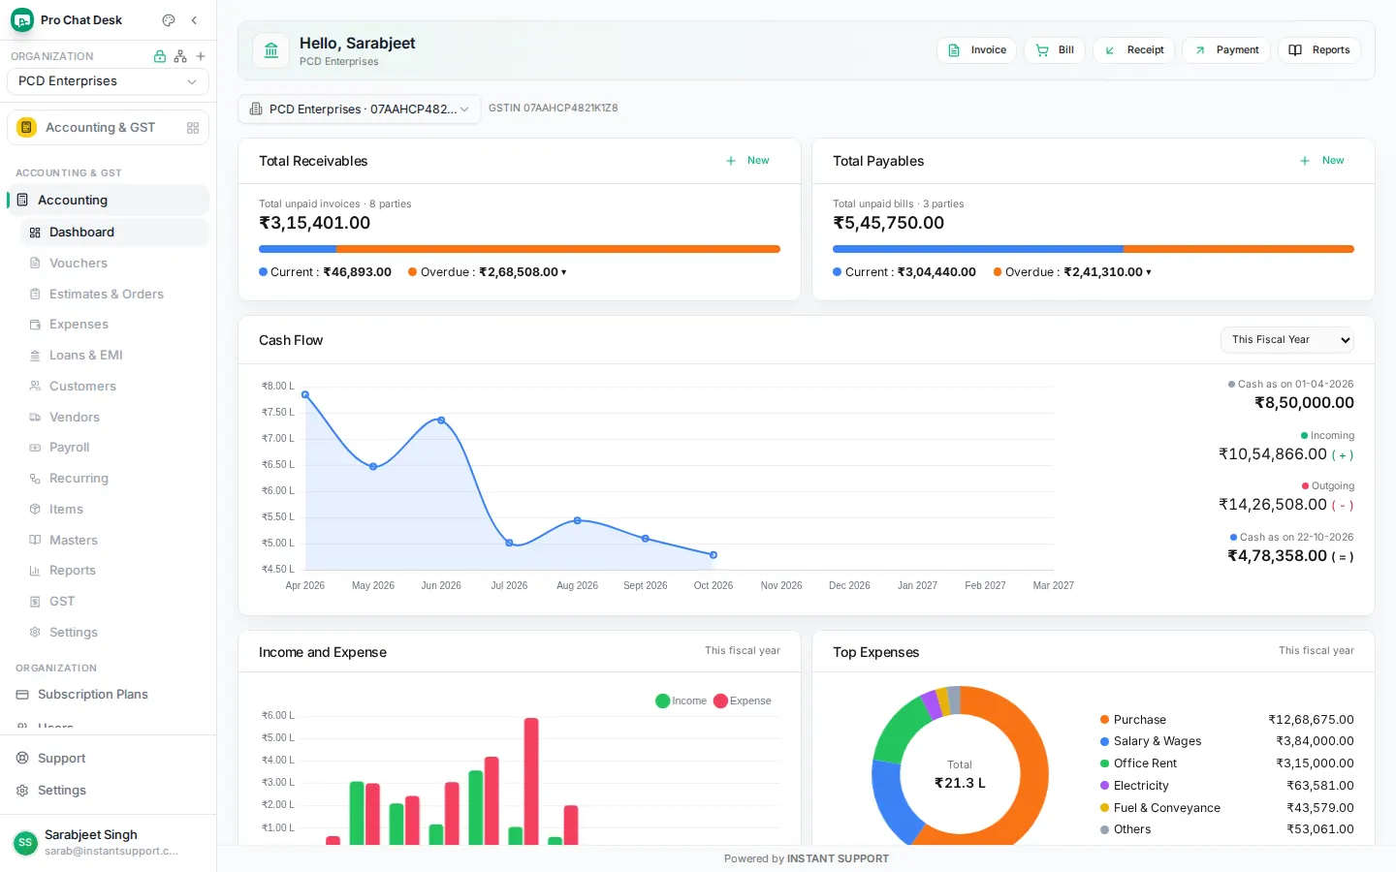Viewport: 1396px width, 872px height.
Task: Open the app grid icon beside Accounting & GST
Action: (x=193, y=128)
